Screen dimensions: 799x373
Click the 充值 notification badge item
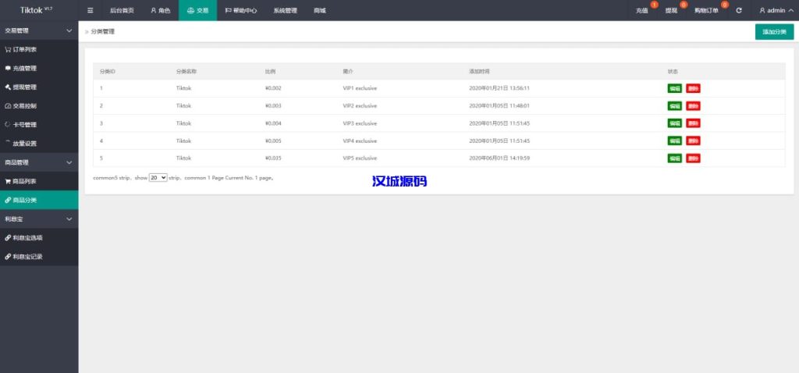642,11
